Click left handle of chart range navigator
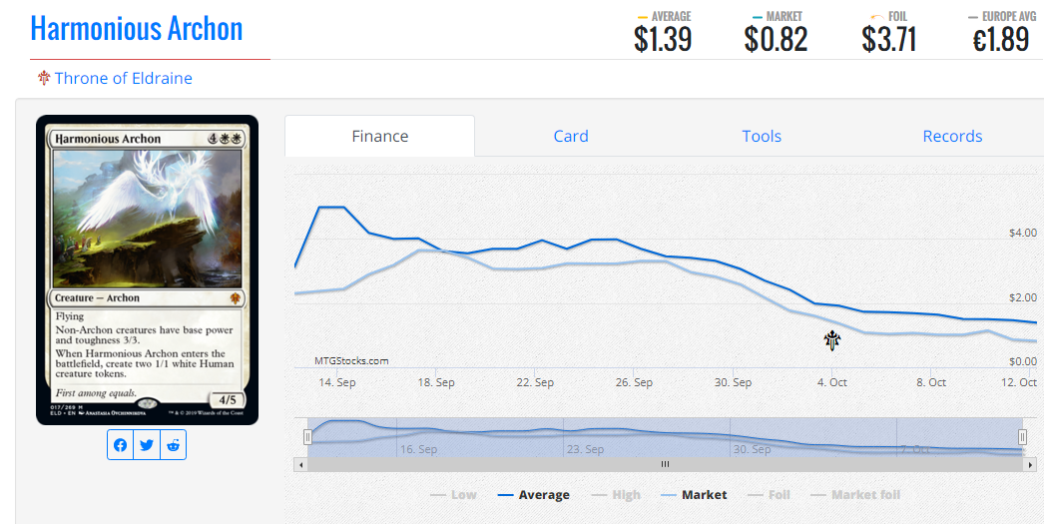 [307, 437]
